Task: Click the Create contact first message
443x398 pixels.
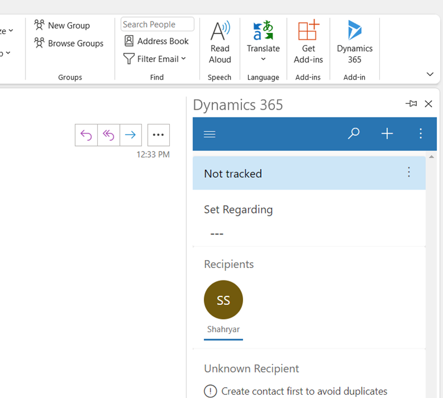Action: point(304,391)
